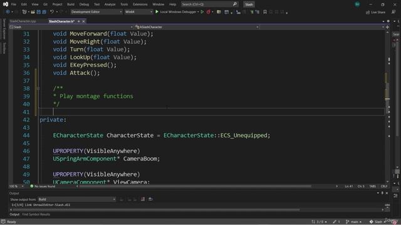Open the 100 % zoom level dropdown
This screenshot has height=225, width=401.
click(16, 186)
